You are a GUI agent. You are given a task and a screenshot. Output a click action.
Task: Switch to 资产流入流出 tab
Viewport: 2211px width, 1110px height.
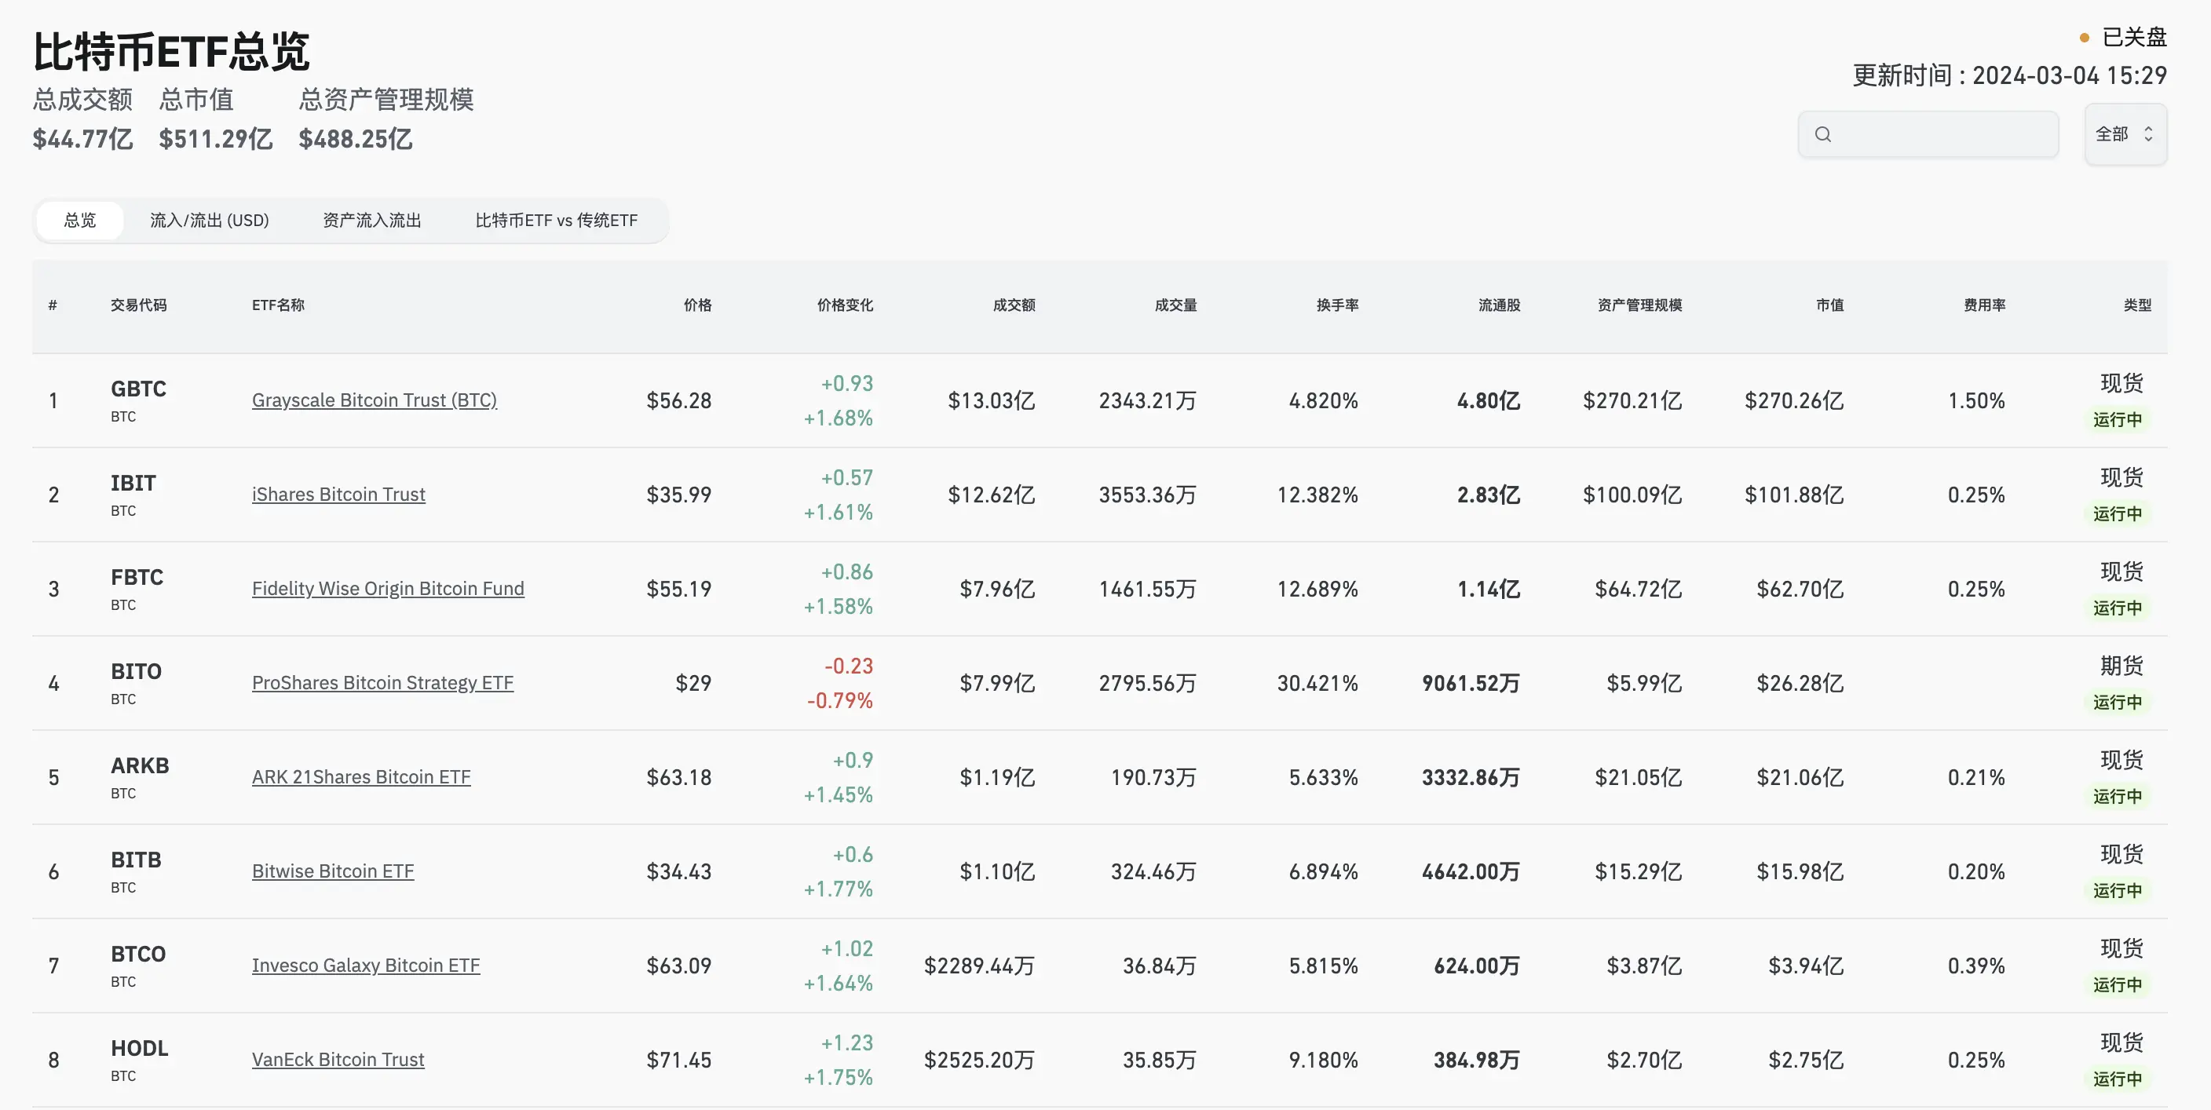[x=371, y=221]
